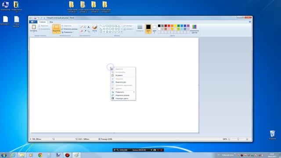The image size is (281, 158).
Task: Click the clock in system tray
Action: [272, 155]
